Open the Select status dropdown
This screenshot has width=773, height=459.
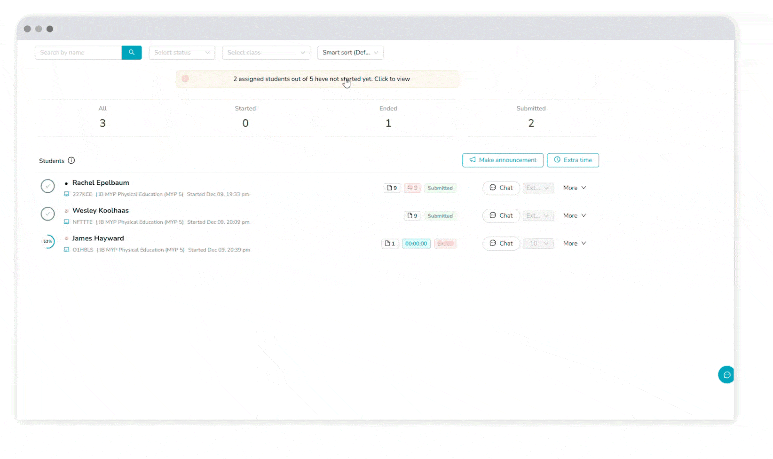pyautogui.click(x=182, y=53)
